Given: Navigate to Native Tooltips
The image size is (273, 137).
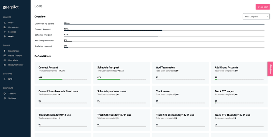Looking at the screenshot, I should point(15,56).
